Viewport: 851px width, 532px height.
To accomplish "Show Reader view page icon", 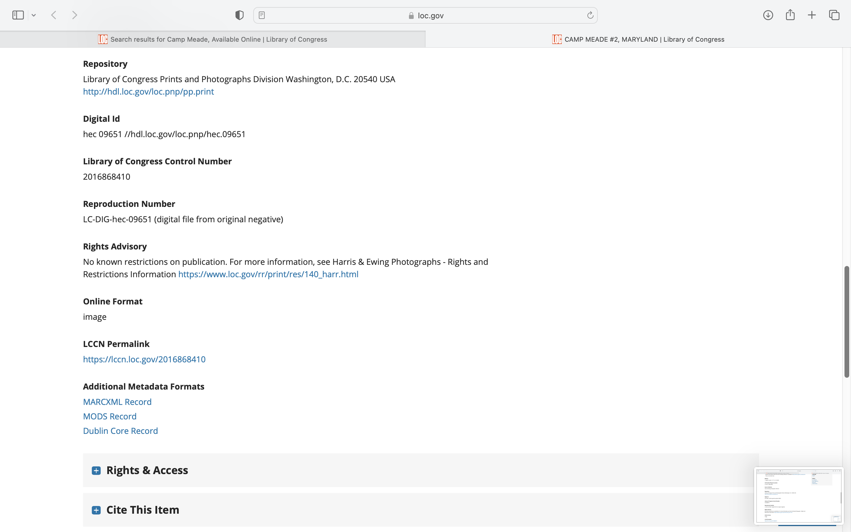I will click(262, 15).
